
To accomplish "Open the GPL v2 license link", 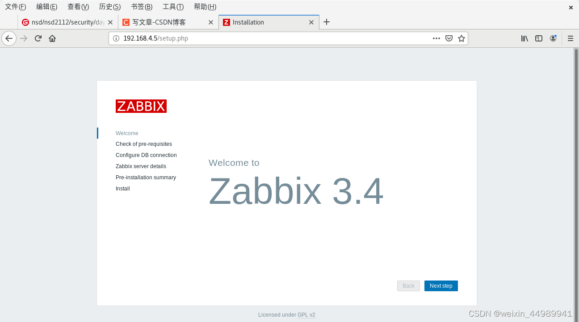I will [306, 315].
